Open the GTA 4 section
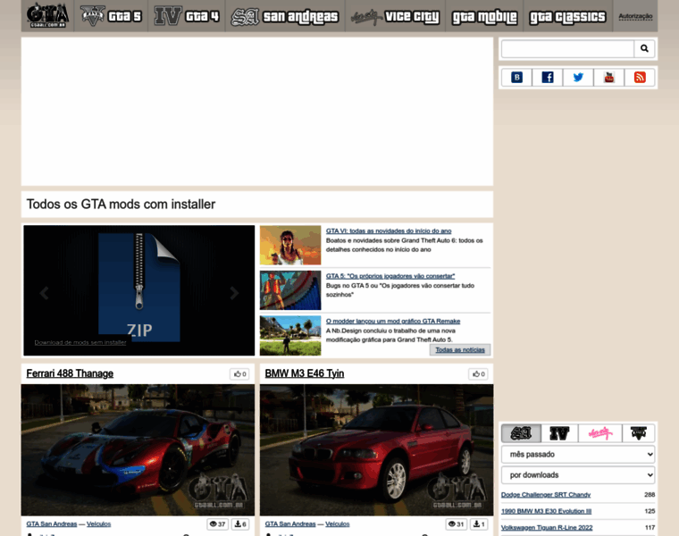 click(x=187, y=16)
